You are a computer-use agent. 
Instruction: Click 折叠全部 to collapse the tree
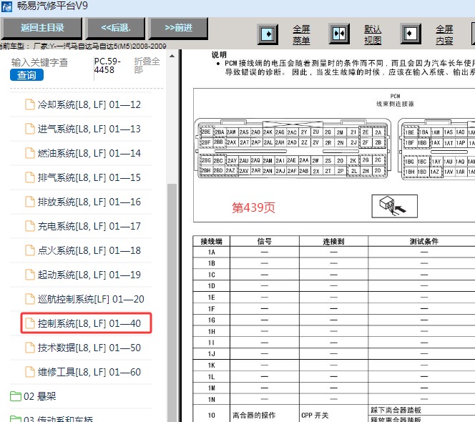(x=147, y=65)
